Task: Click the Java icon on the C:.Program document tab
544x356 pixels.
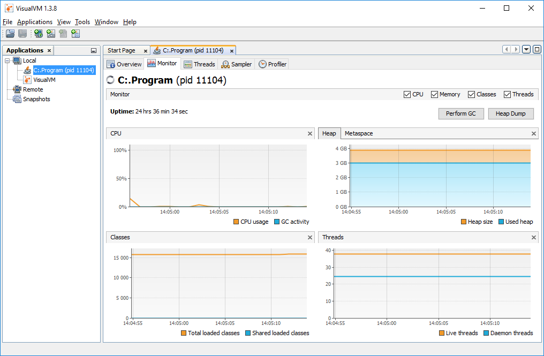Action: [x=157, y=51]
